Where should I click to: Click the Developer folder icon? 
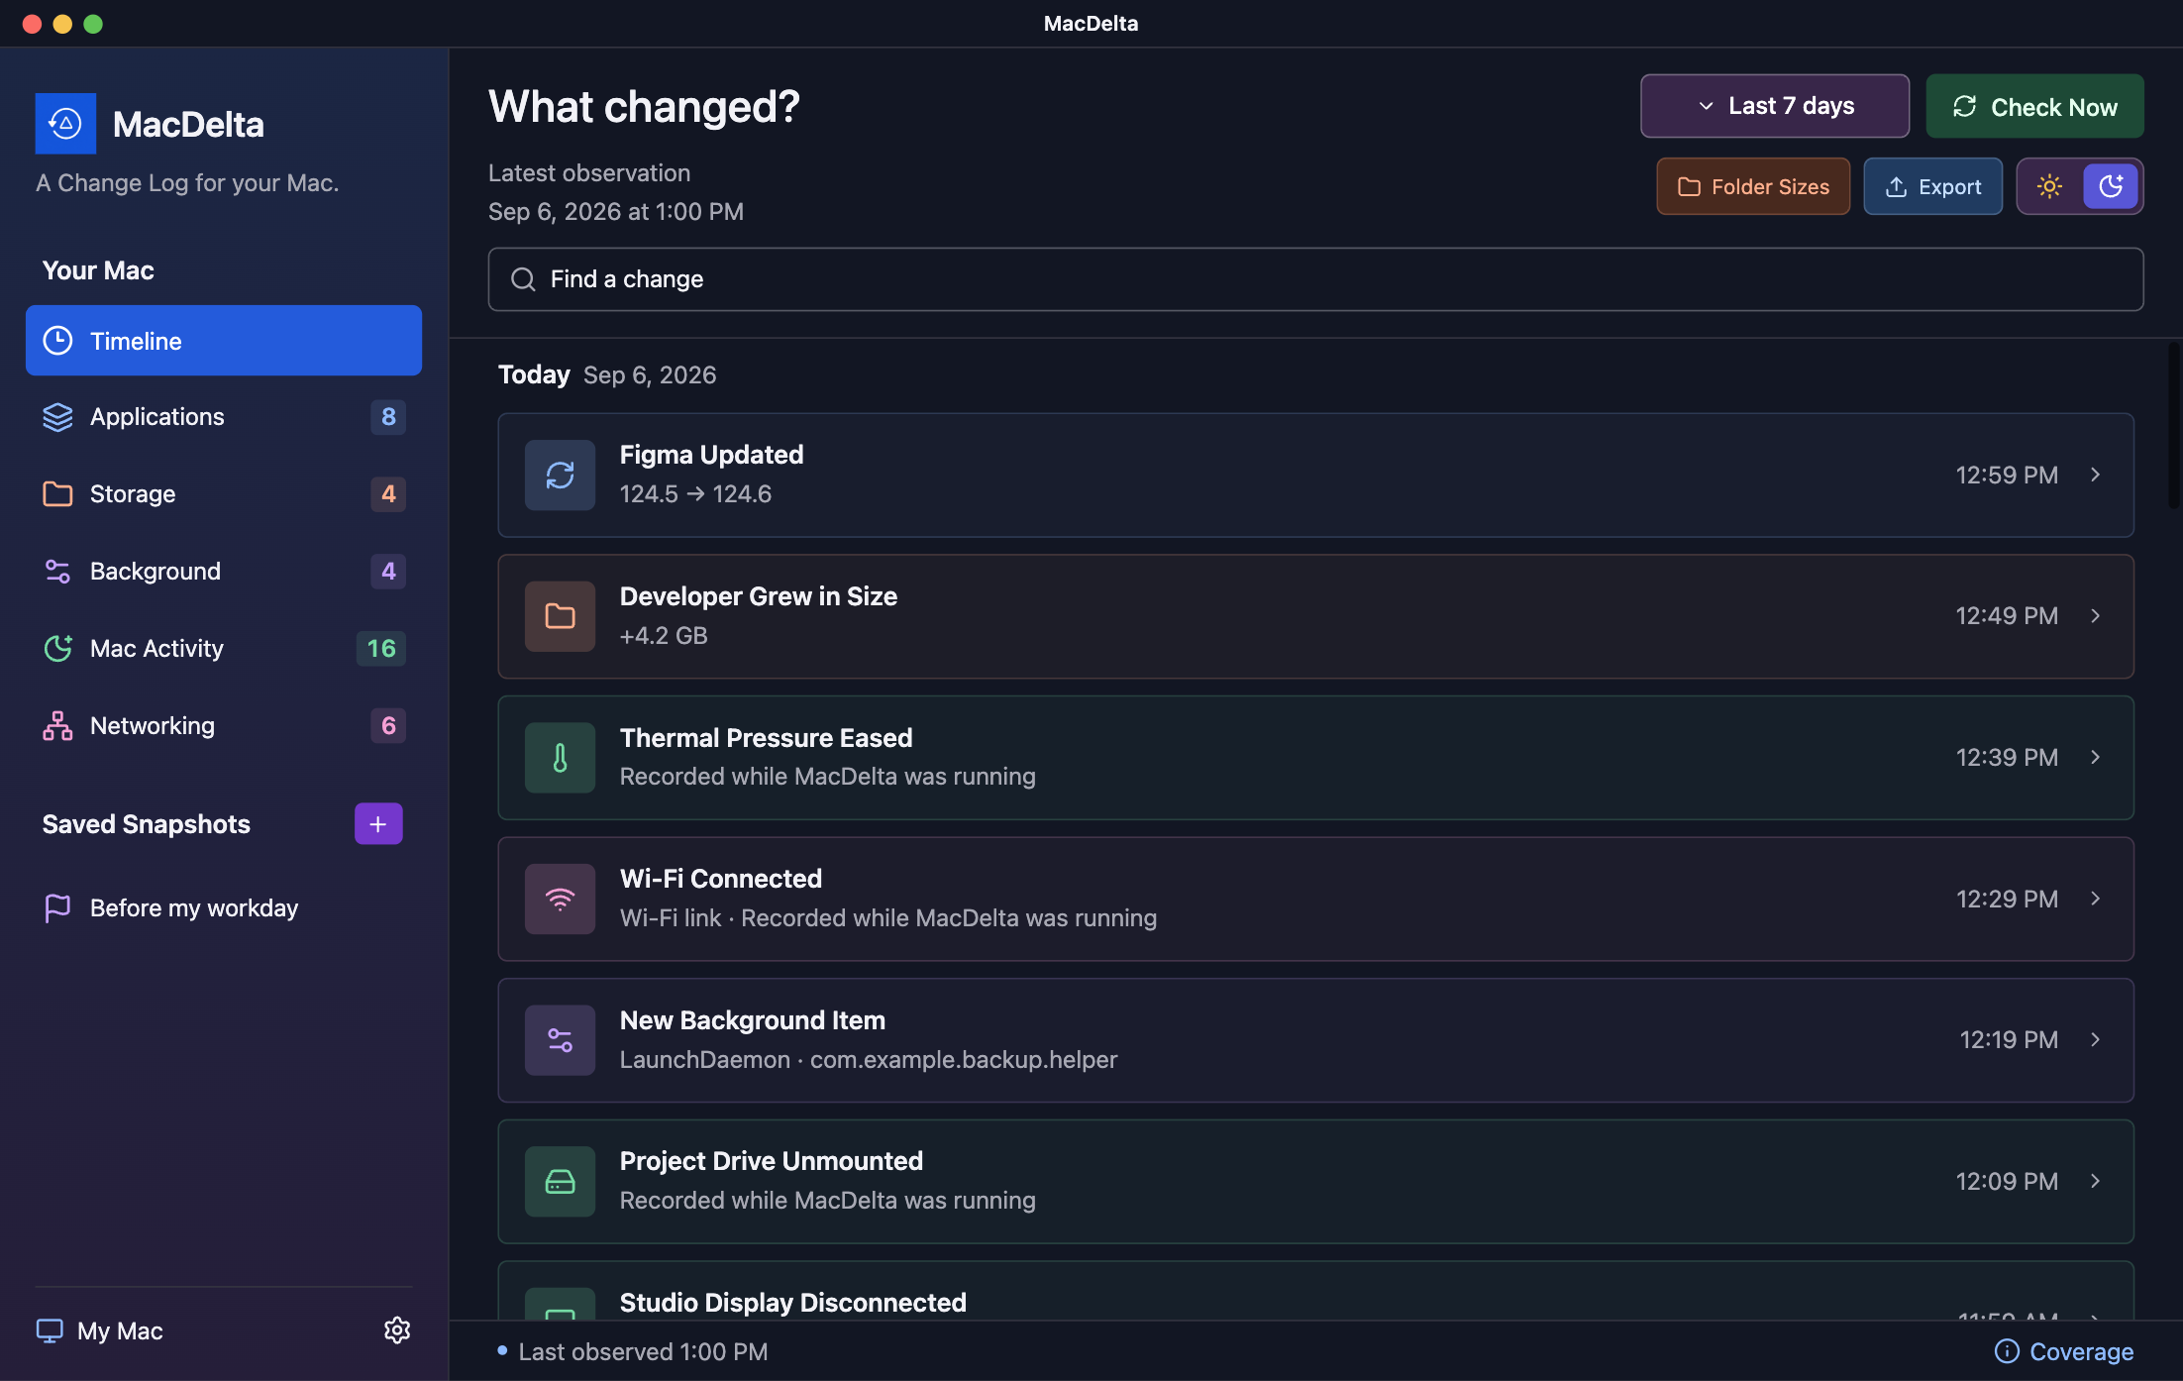(x=560, y=616)
